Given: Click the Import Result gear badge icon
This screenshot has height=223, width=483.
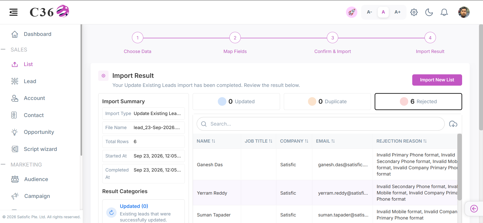Looking at the screenshot, I should (104, 76).
